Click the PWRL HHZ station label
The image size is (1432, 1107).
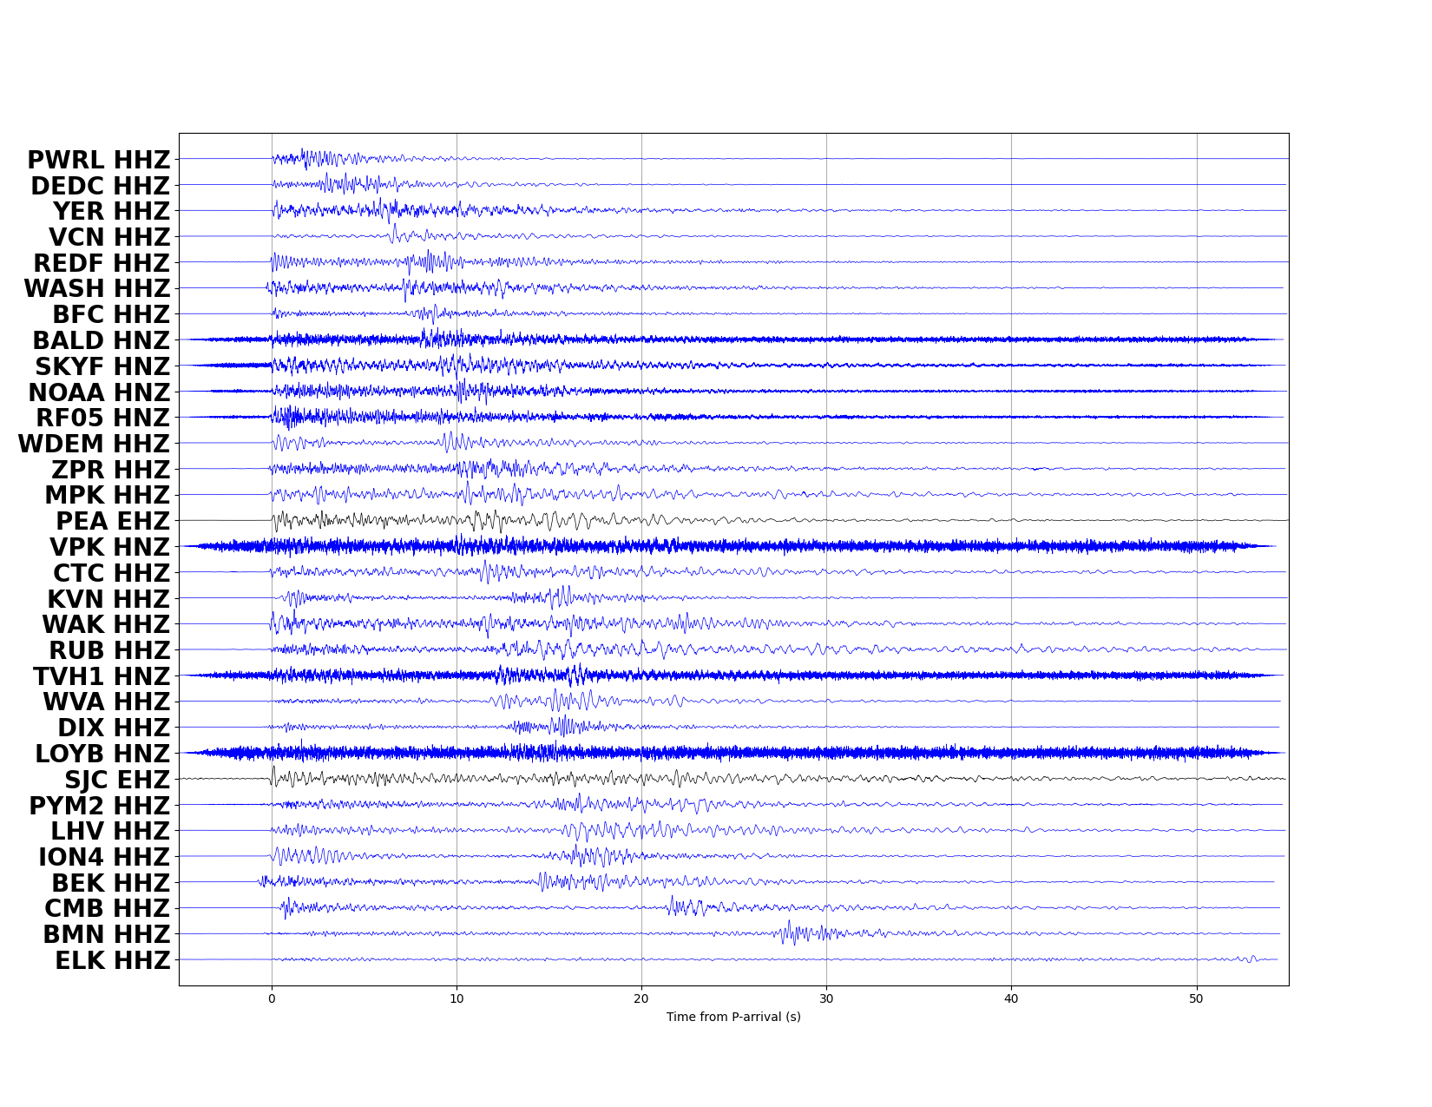tap(98, 161)
